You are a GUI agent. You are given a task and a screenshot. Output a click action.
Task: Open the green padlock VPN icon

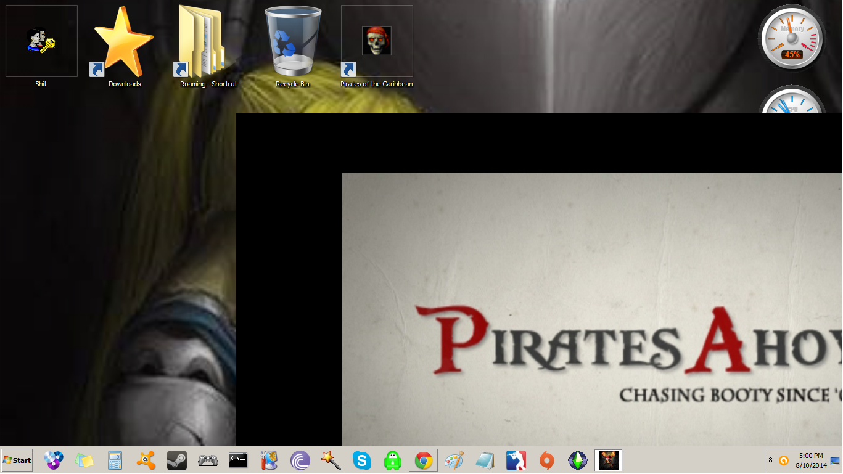[x=393, y=460]
